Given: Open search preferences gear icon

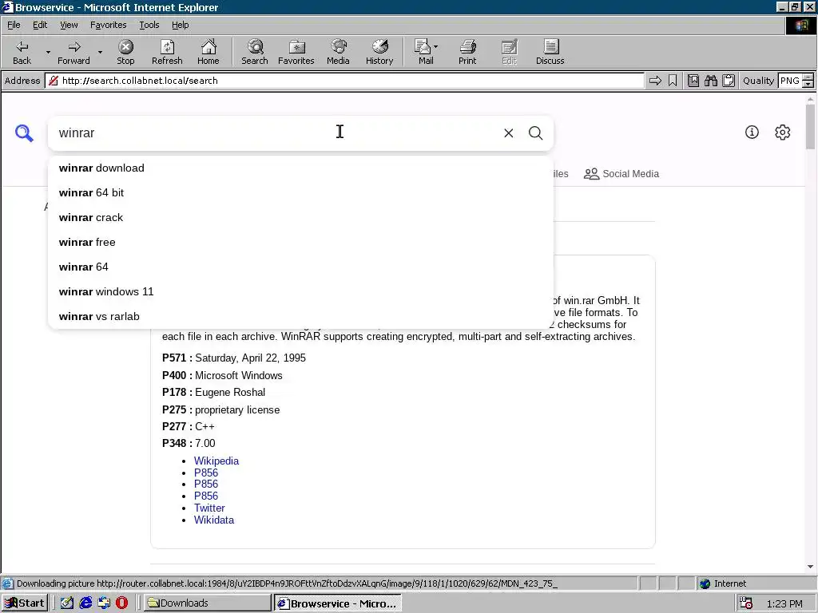Looking at the screenshot, I should (x=783, y=132).
